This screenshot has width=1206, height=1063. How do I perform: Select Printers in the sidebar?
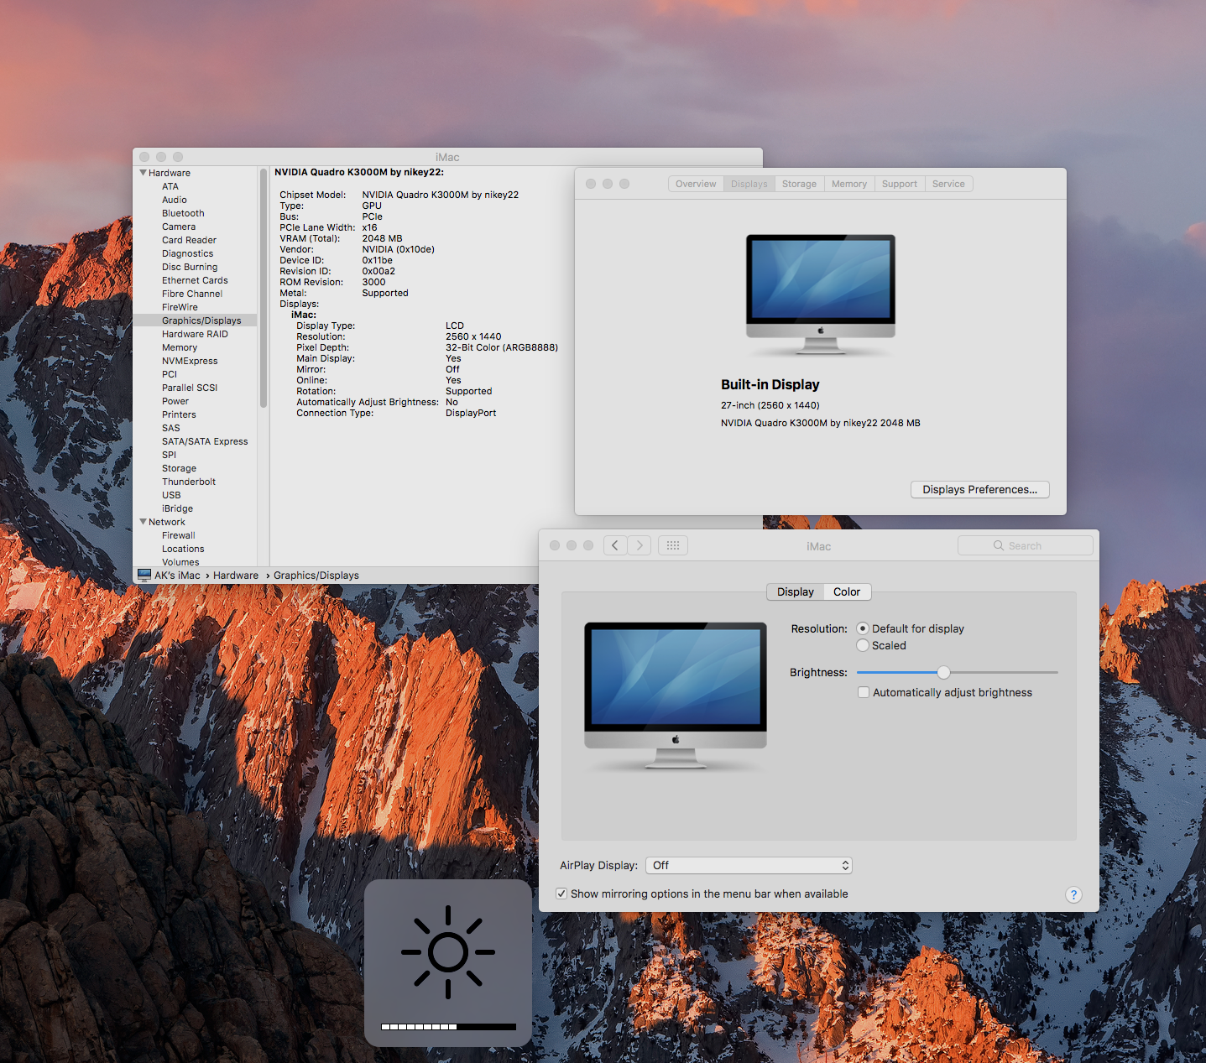[x=179, y=414]
